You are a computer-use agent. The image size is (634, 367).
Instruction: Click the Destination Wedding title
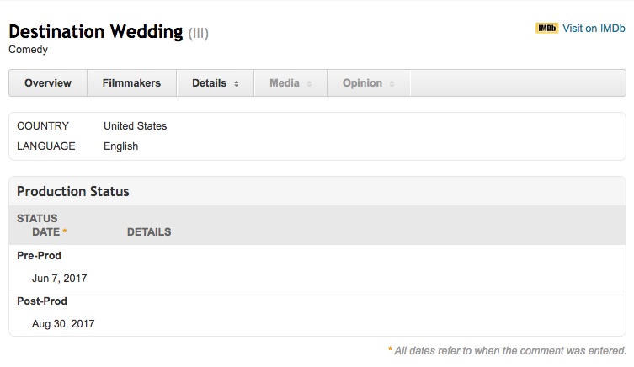coord(95,33)
